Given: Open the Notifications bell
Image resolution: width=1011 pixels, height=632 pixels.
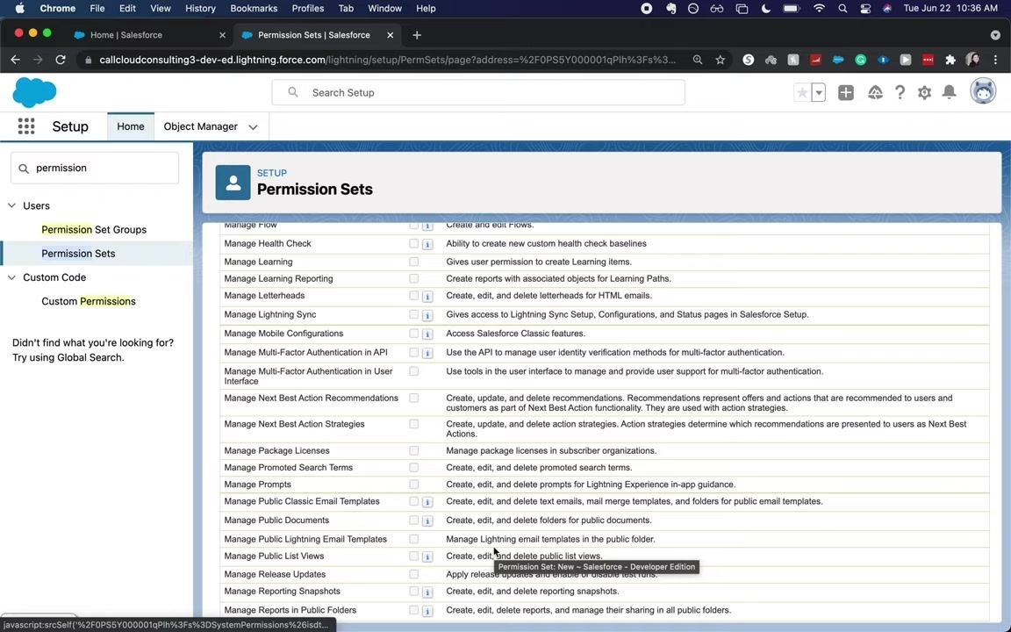Looking at the screenshot, I should click(949, 93).
